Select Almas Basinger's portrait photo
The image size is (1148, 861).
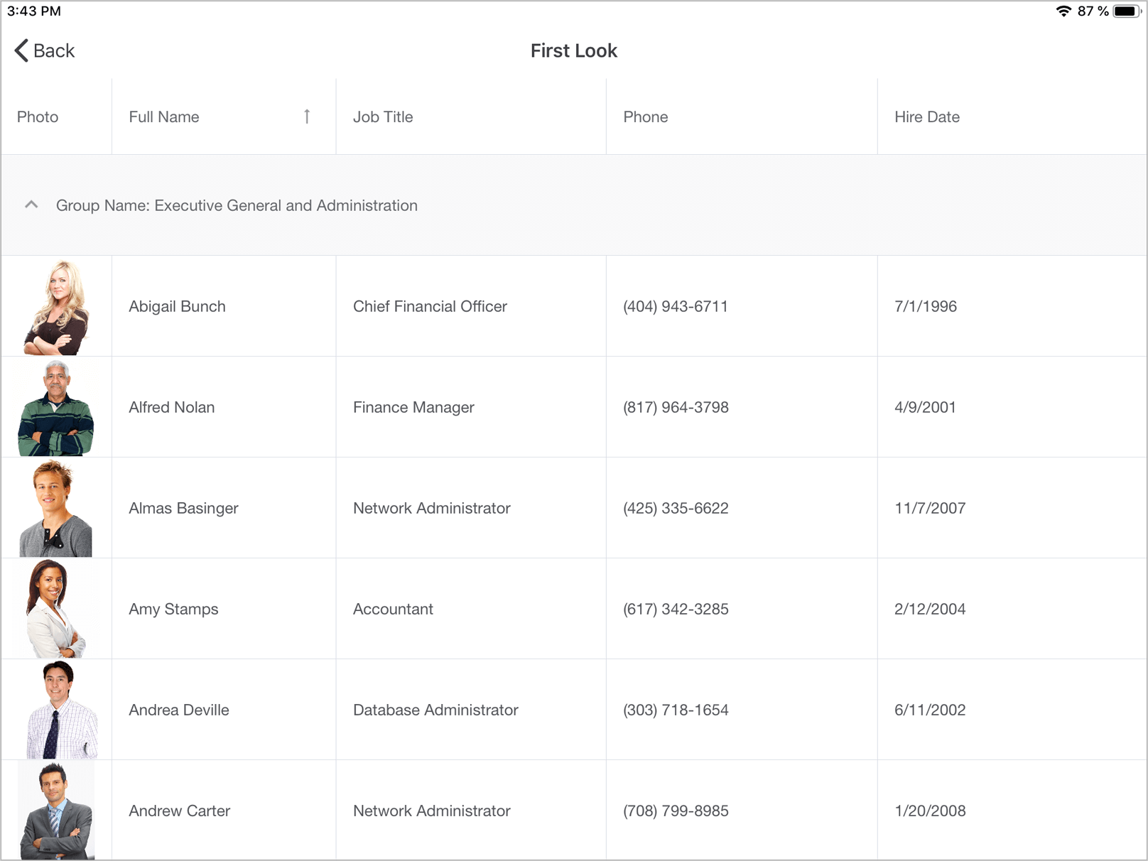(56, 509)
